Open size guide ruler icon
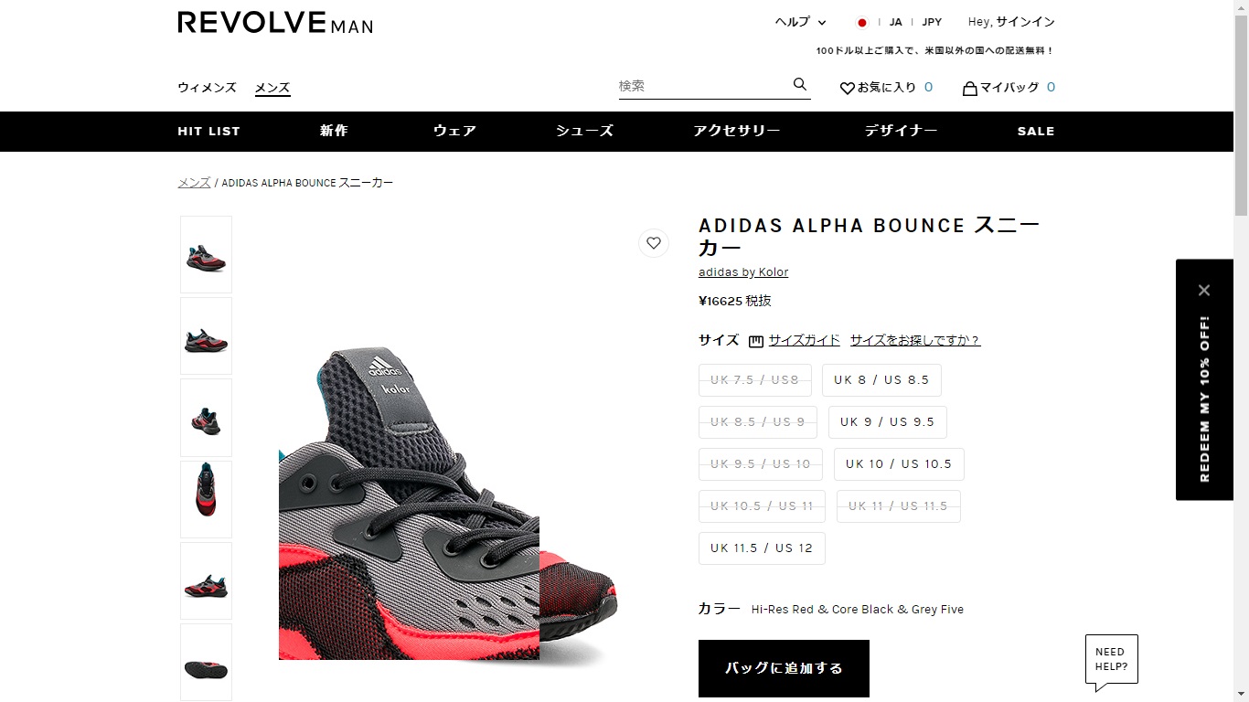The height and width of the screenshot is (702, 1249). 756,341
